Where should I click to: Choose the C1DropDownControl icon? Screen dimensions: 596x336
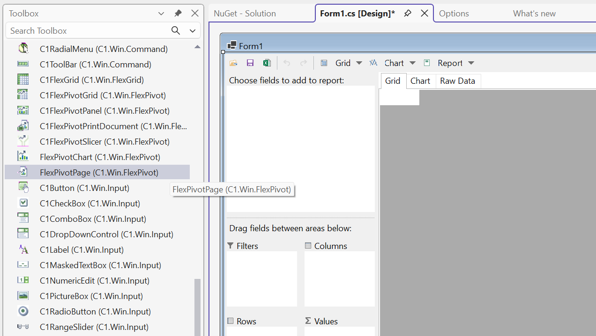(23, 234)
